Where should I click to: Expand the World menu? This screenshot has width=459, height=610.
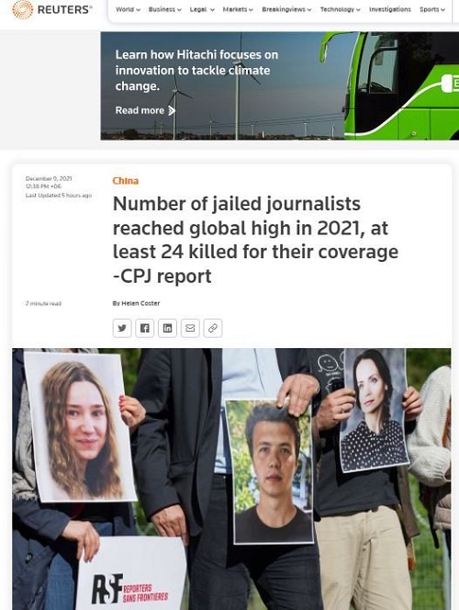click(128, 9)
